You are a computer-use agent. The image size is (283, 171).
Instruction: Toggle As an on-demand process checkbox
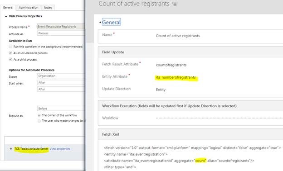pos(10,53)
